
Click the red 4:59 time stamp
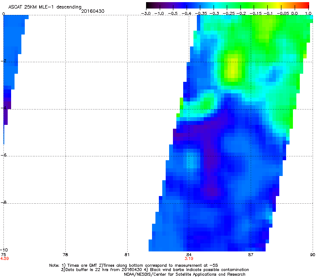point(4,259)
